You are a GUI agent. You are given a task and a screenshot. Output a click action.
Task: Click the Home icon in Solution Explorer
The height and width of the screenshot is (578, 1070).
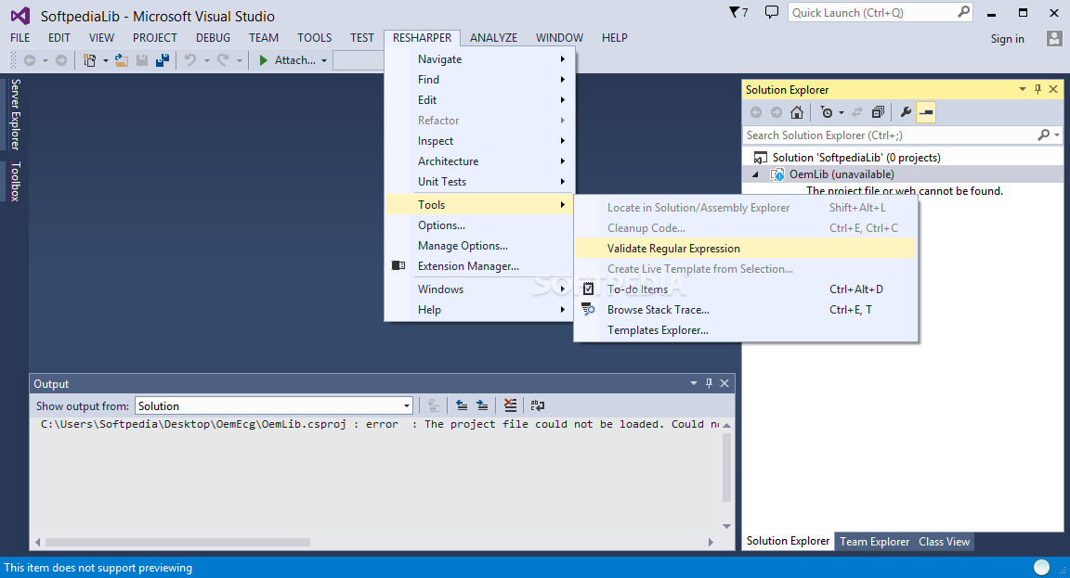pyautogui.click(x=796, y=112)
